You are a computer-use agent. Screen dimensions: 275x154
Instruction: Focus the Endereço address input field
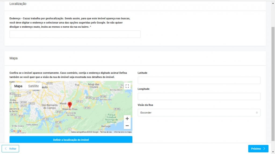(x=75, y=34)
